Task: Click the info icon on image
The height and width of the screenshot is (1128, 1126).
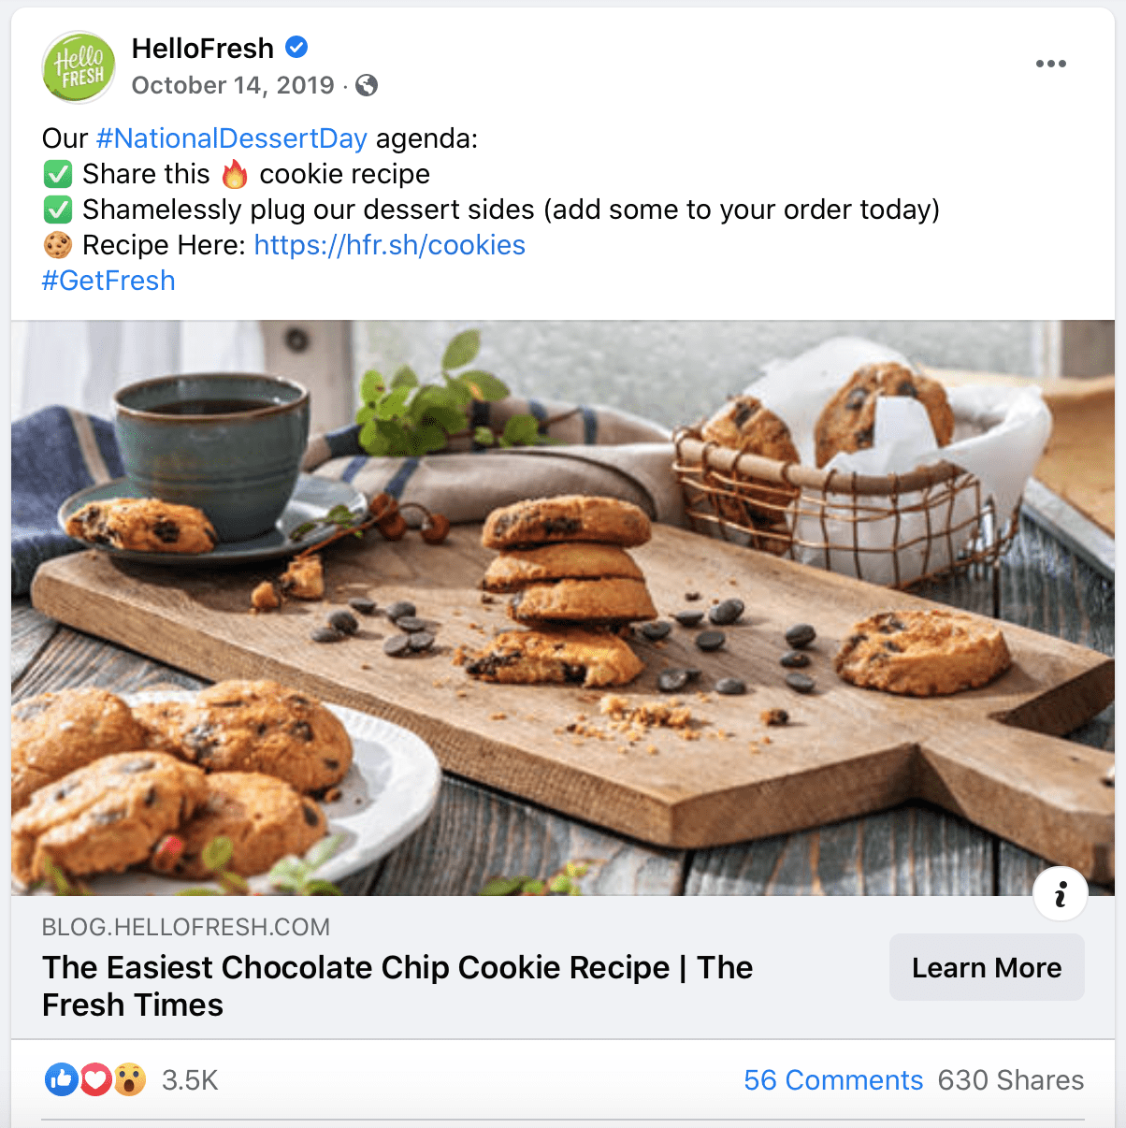Action: 1061,894
